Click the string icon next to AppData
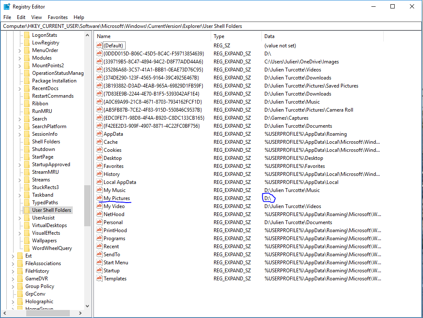The width and height of the screenshot is (423, 318). pyautogui.click(x=99, y=134)
